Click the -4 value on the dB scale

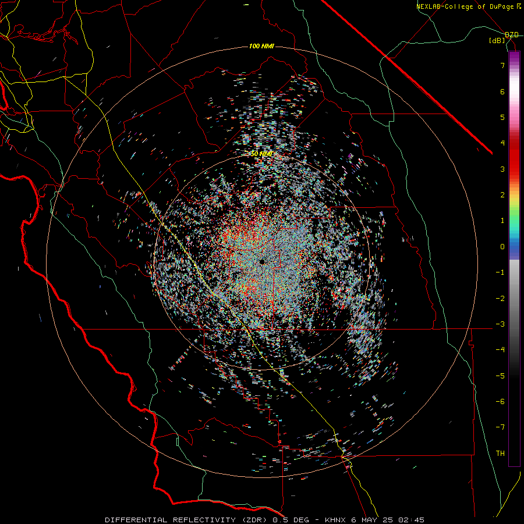(500, 350)
